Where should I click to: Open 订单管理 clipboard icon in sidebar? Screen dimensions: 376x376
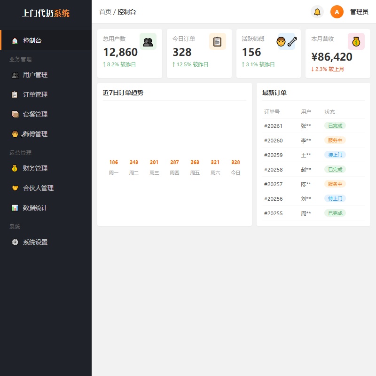coord(15,94)
